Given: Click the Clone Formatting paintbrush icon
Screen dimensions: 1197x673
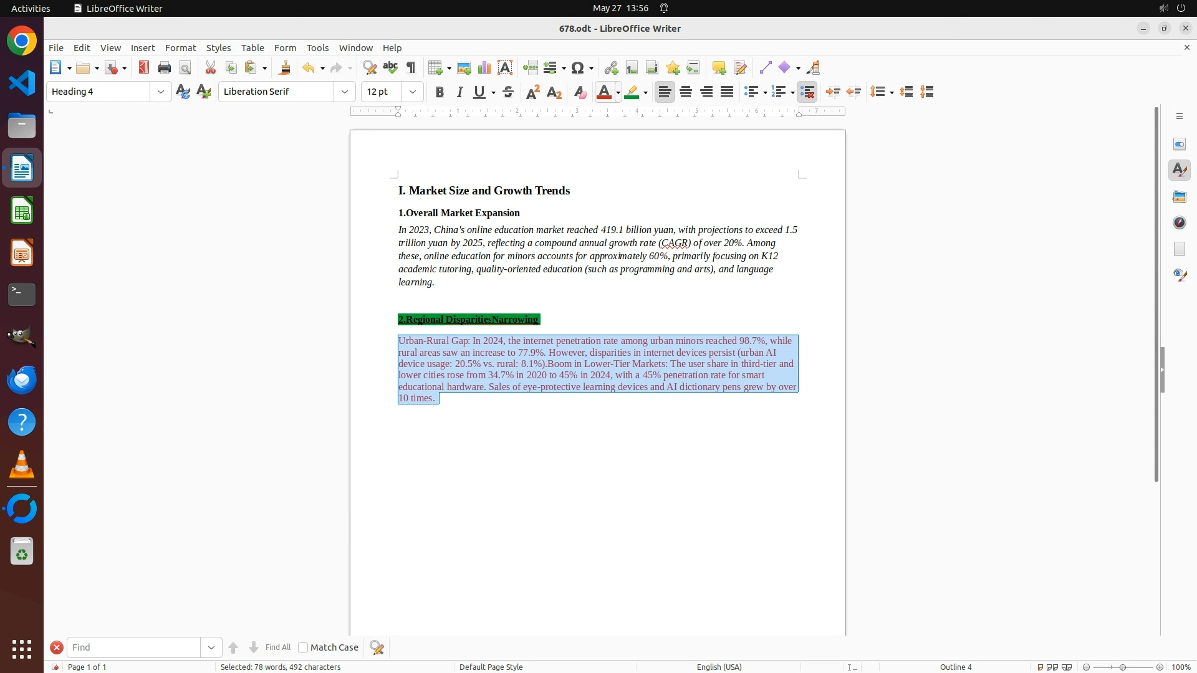Looking at the screenshot, I should 285,68.
